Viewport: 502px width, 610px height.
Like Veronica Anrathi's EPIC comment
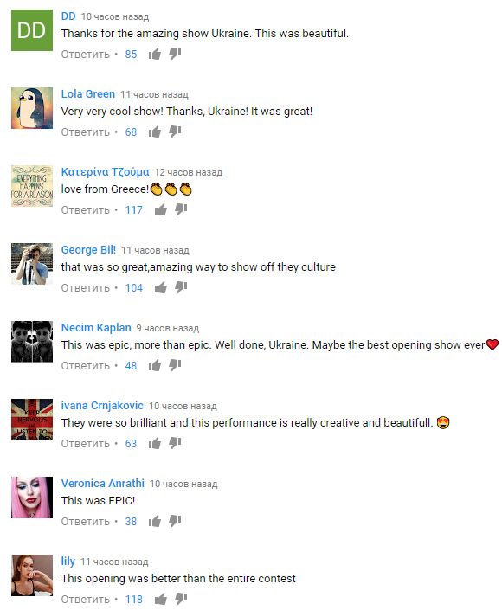pos(154,521)
